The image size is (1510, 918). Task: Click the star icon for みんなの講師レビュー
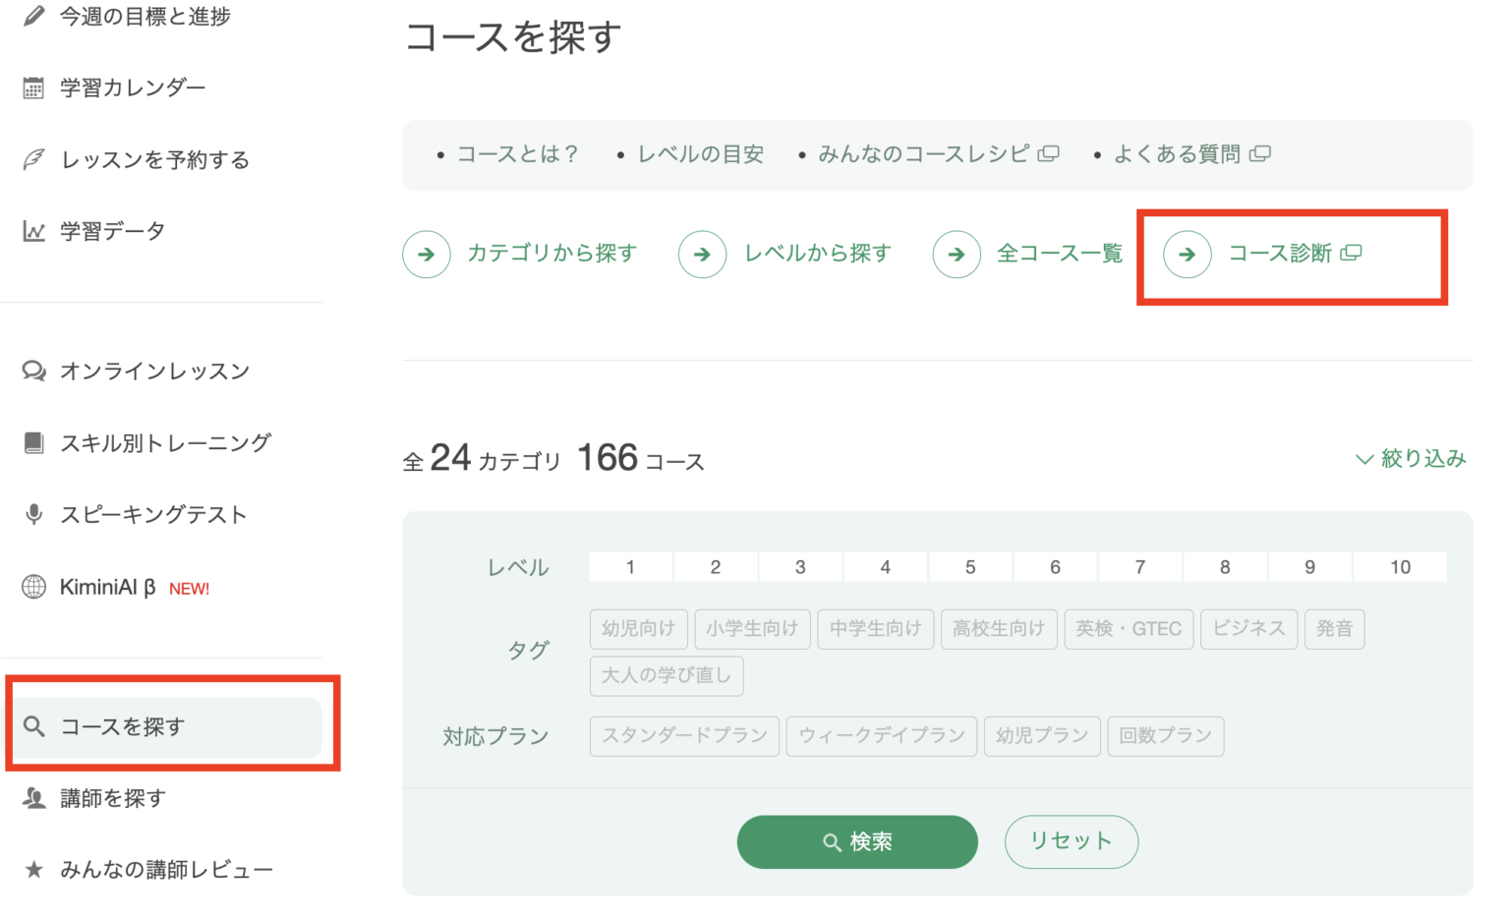click(x=34, y=869)
